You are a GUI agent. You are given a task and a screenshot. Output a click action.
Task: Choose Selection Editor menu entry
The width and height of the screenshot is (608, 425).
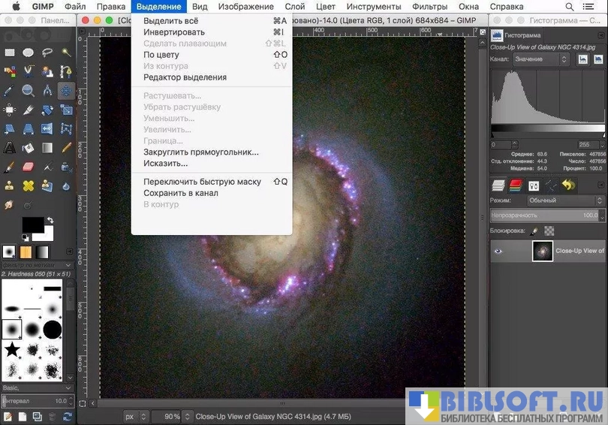[x=185, y=77]
